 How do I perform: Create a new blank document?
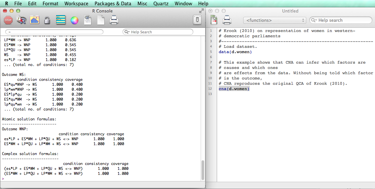coord(101,20)
